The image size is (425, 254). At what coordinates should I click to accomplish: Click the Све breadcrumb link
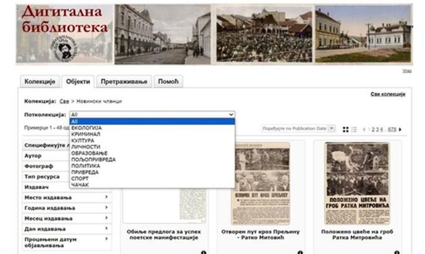point(64,101)
